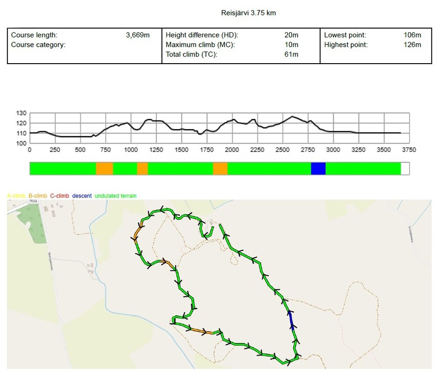Click the Lowest point value 106m
Image resolution: width=440 pixels, height=373 pixels.
coord(412,35)
